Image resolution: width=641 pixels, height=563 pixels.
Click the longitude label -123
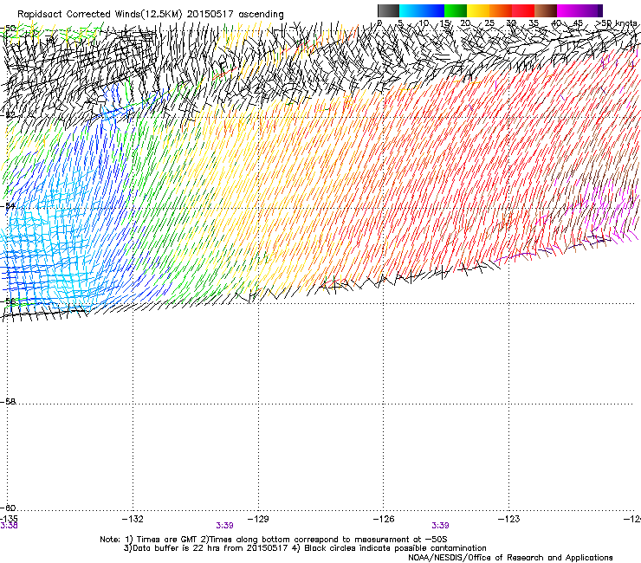[x=509, y=519]
